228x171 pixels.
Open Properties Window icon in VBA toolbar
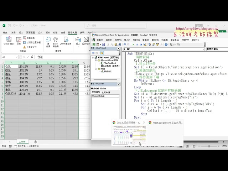(x=154, y=45)
